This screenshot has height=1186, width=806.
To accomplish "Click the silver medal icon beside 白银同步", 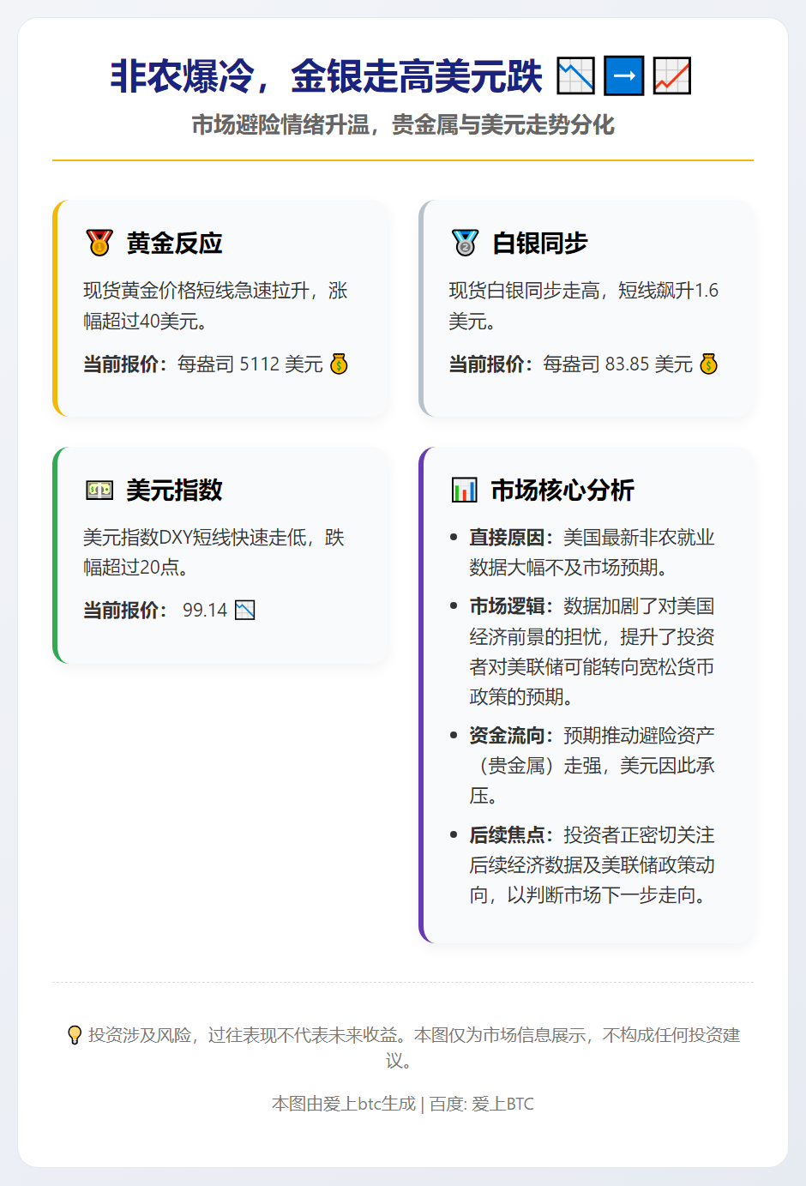I will (x=465, y=243).
